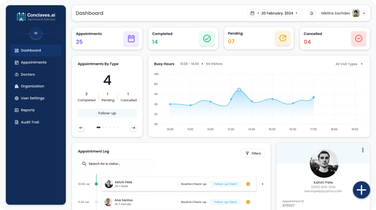This screenshot has width=376, height=210.
Task: Expand Kelvin Pete appointment row arrow
Action: (263, 184)
